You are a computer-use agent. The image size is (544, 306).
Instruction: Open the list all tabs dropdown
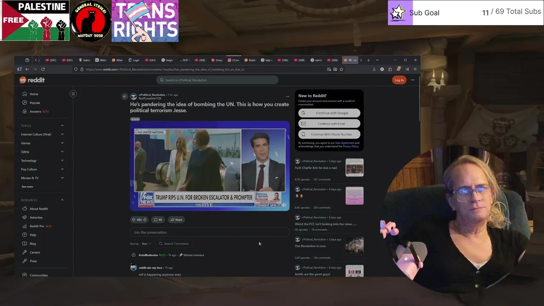[x=377, y=60]
